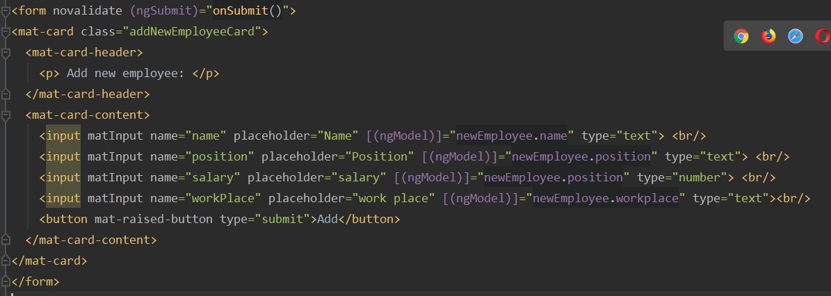Viewport: 831px width, 296px height.
Task: Click fold marker at closing mat-card-content tag
Action: [6, 240]
